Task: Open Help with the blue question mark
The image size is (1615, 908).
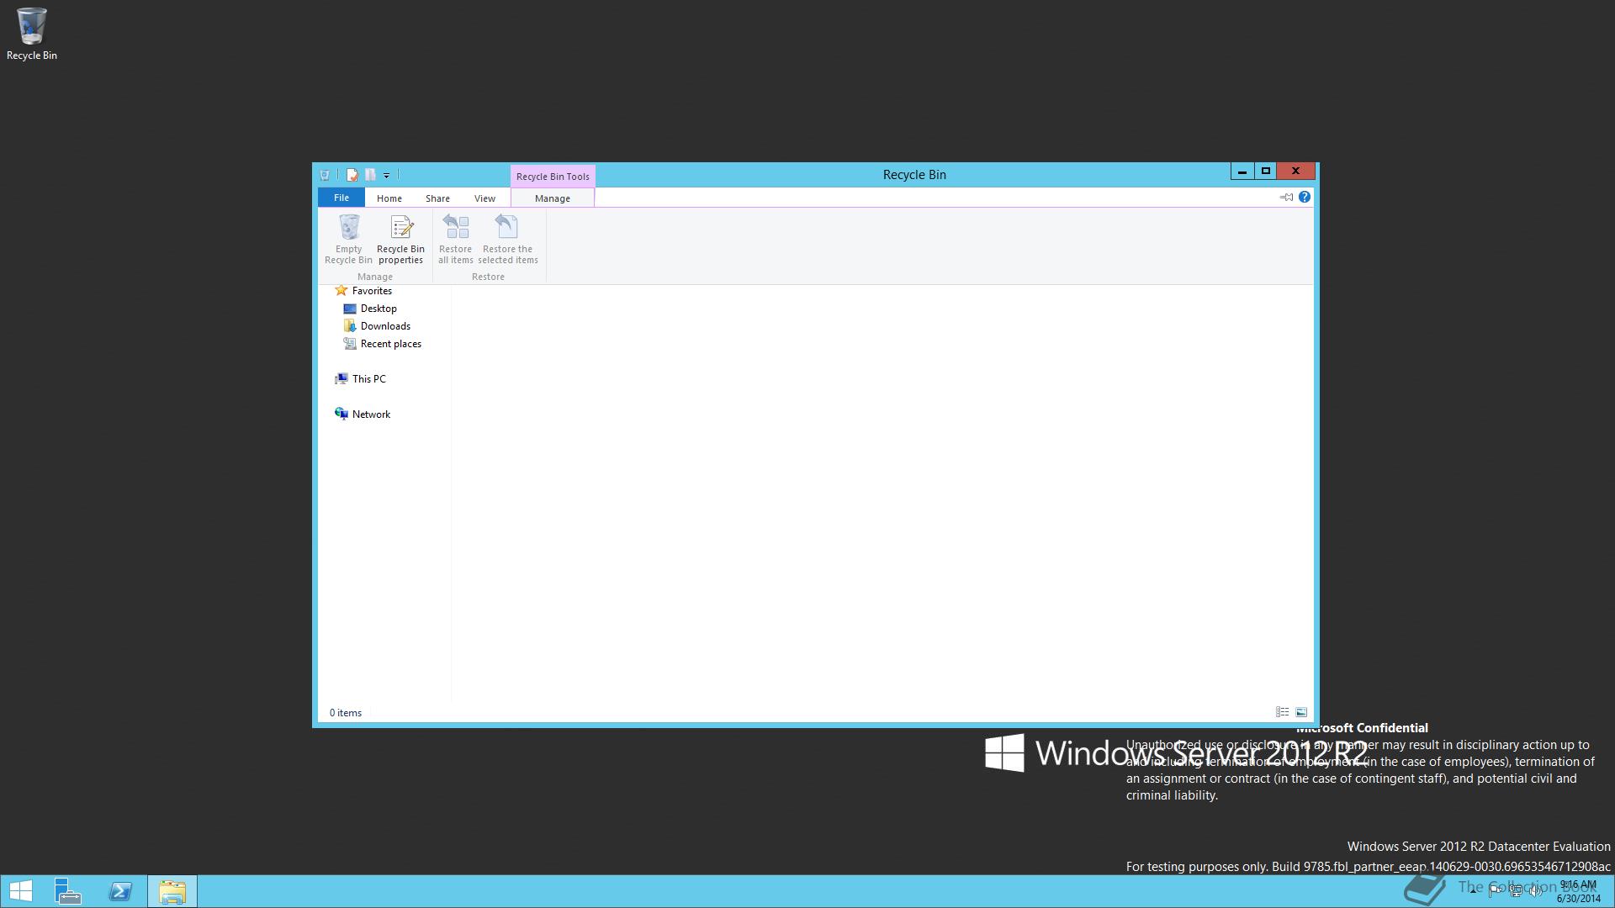Action: coord(1305,197)
